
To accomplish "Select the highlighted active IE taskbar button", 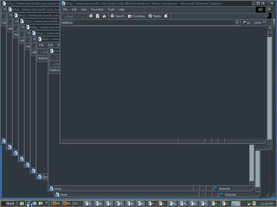I will click(236, 203).
